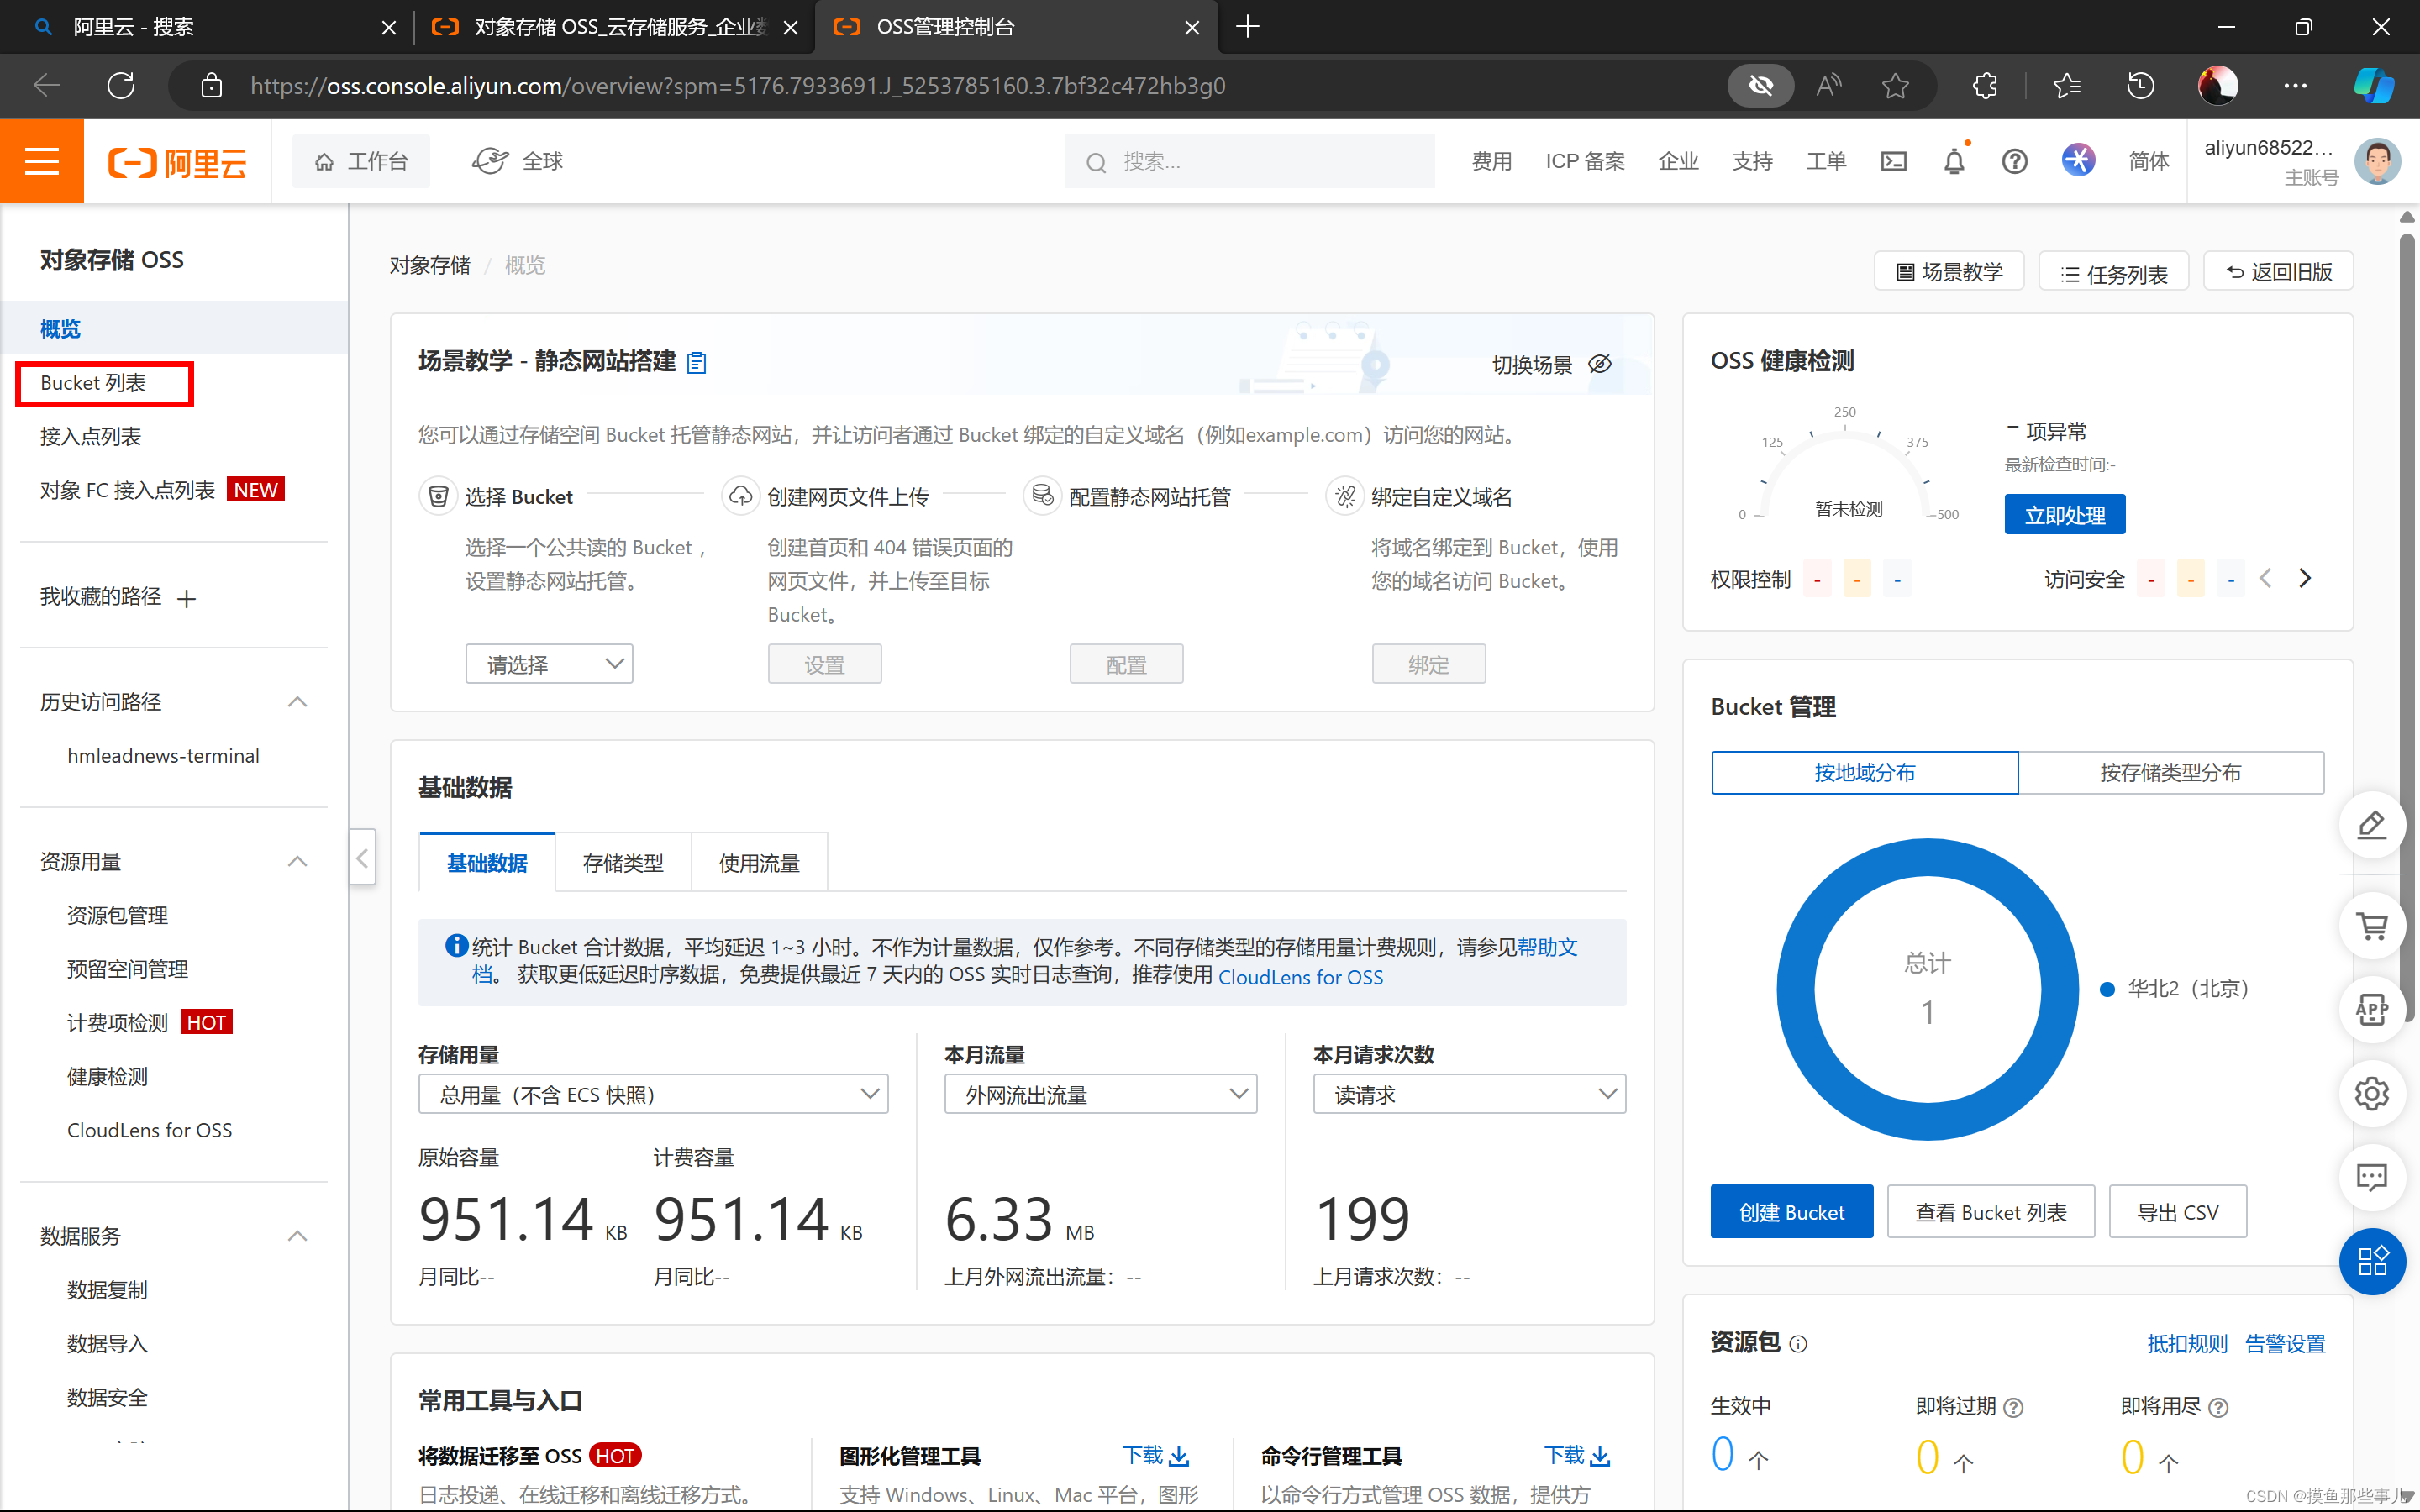Open the CloudLens for OSS hyperlink in notice
This screenshot has height=1512, width=2420.
pos(1300,977)
